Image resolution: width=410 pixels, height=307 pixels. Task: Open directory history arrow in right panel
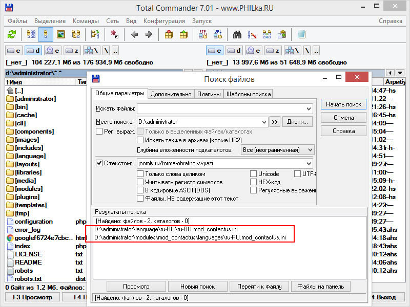coord(400,73)
